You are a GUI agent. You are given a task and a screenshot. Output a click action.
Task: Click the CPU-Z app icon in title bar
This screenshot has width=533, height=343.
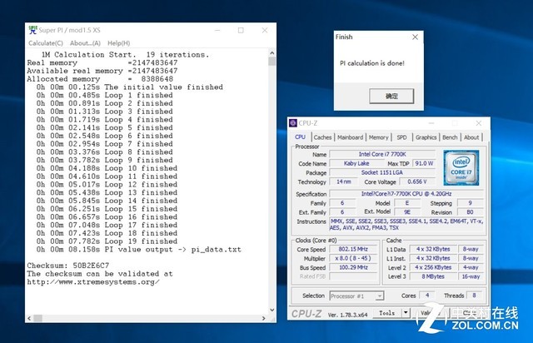click(293, 123)
